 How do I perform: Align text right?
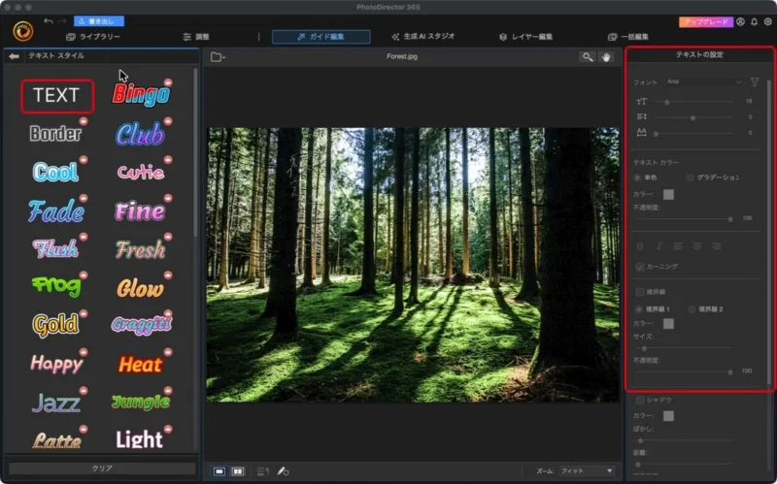[x=716, y=246]
